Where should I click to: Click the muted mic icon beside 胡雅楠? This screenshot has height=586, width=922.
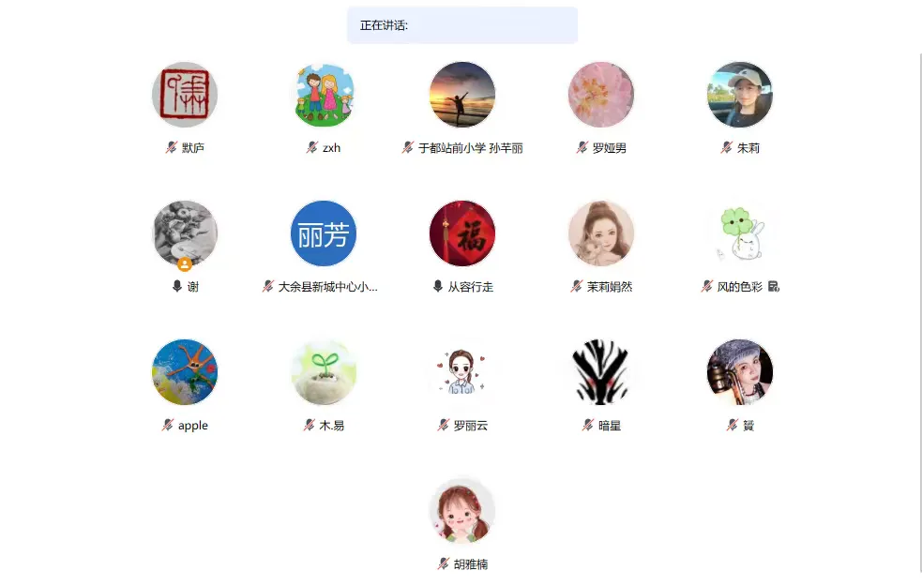pos(444,563)
